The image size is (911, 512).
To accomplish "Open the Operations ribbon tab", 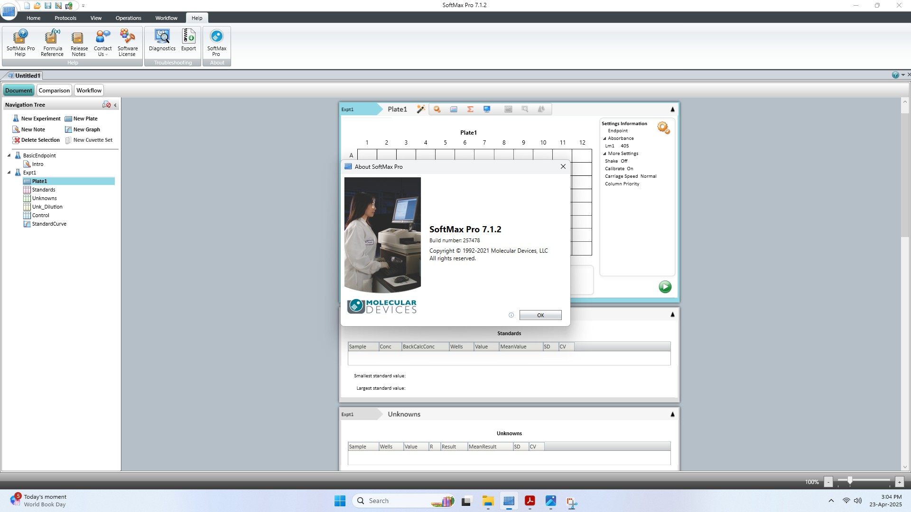I will point(129,18).
